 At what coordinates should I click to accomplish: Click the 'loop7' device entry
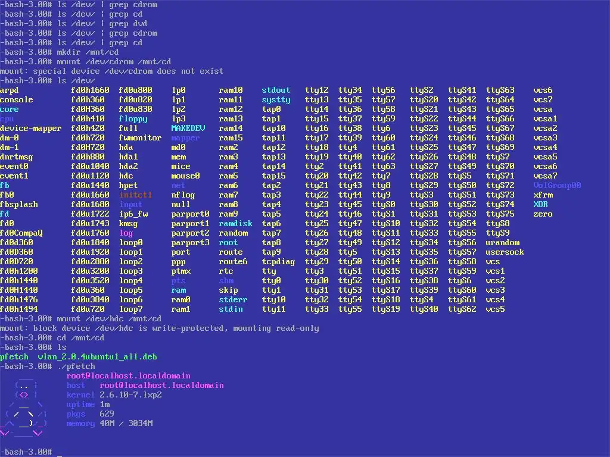click(130, 309)
